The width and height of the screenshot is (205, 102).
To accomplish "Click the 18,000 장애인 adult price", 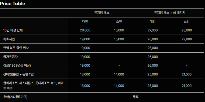I will tap(85, 74).
